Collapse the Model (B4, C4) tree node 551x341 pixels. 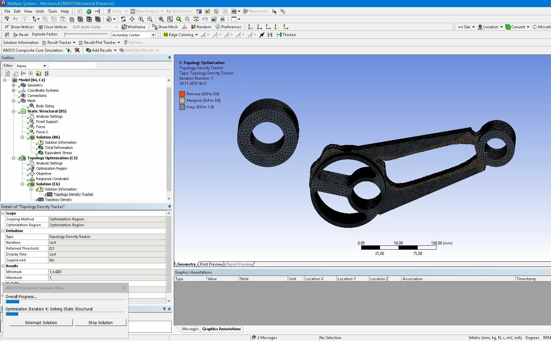5,80
